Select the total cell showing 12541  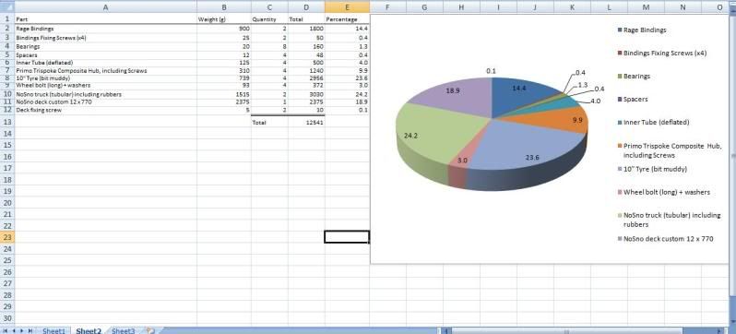[x=306, y=122]
